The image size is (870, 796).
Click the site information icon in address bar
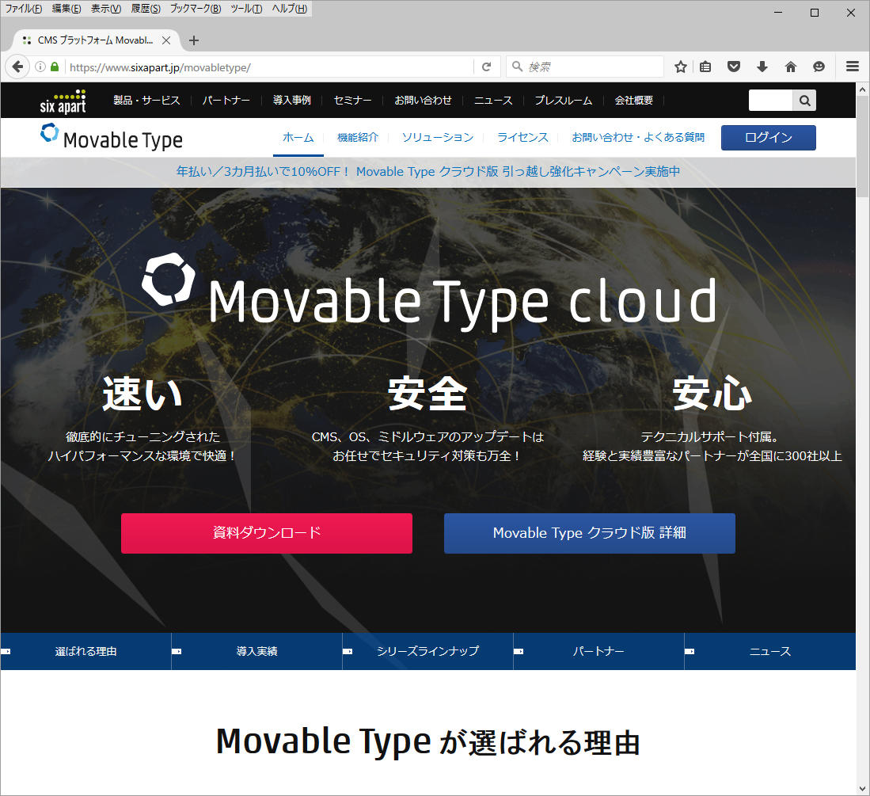(x=40, y=67)
